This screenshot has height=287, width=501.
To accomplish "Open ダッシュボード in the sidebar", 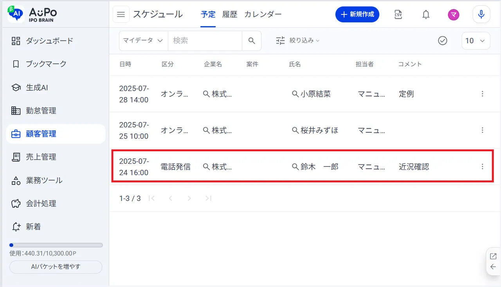I will click(56, 41).
